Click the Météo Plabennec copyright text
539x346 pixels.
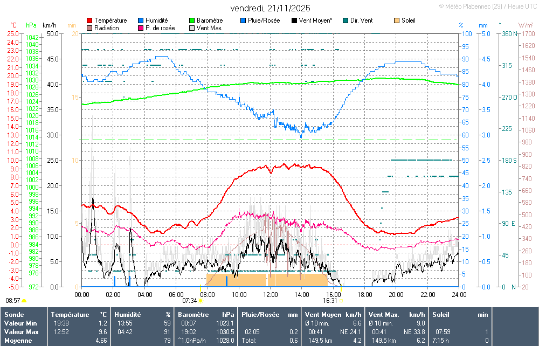(x=487, y=6)
